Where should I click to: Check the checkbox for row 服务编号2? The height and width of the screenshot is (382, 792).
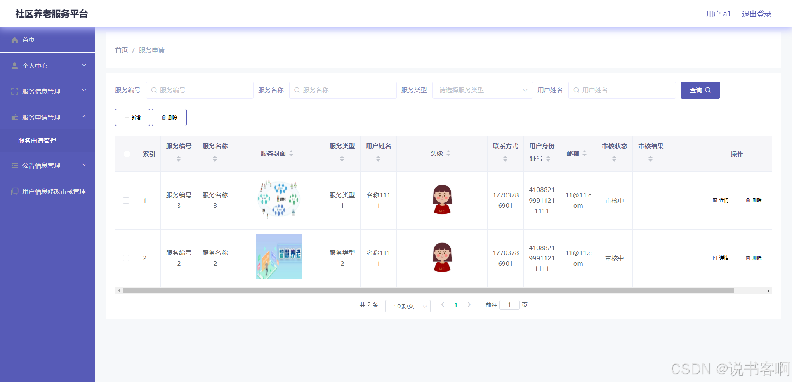(126, 258)
